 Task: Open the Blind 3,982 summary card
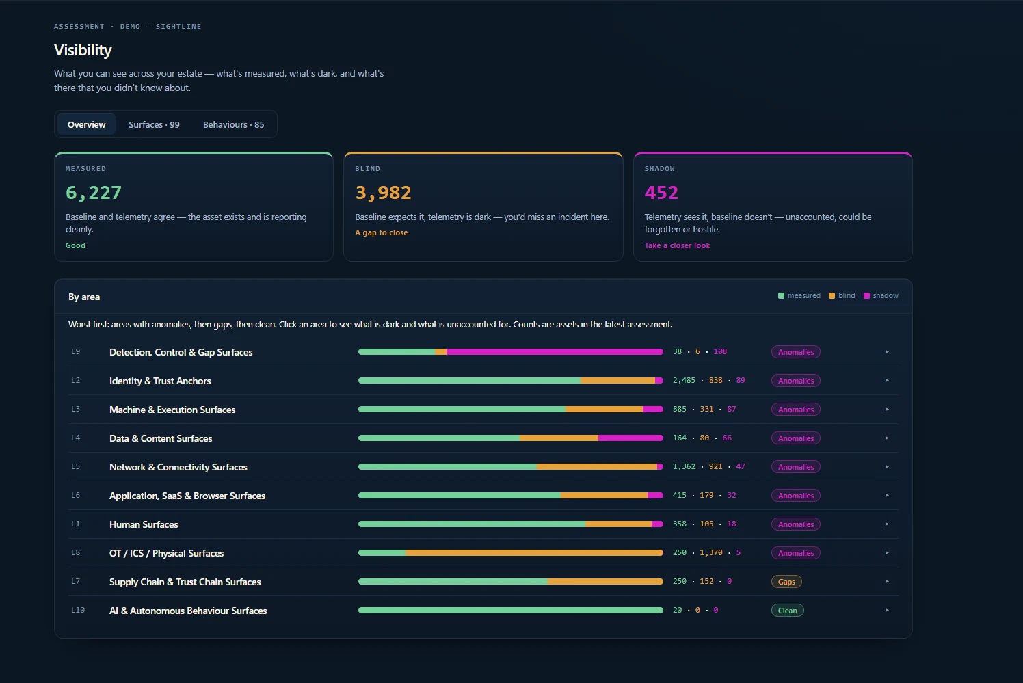(483, 206)
